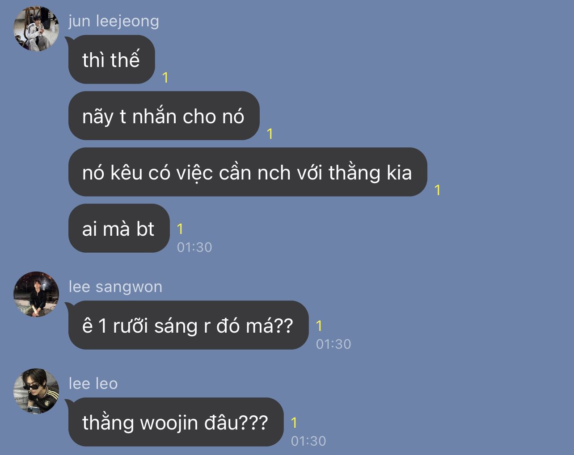Click 01:30 timestamp beside lee sangwon's message

tap(333, 344)
